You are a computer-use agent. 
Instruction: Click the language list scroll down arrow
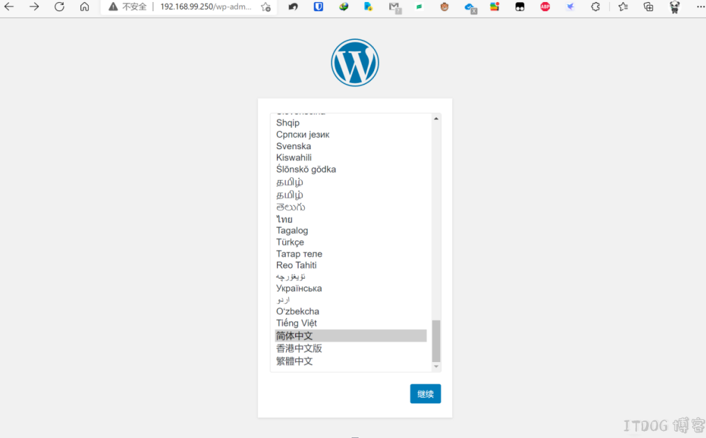436,367
